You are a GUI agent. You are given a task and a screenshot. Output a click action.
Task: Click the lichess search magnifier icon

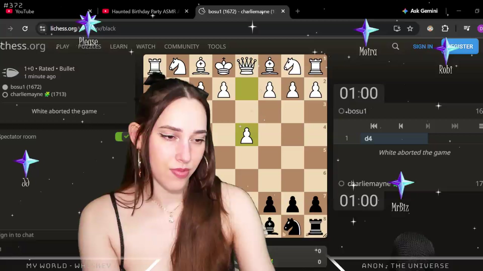395,46
